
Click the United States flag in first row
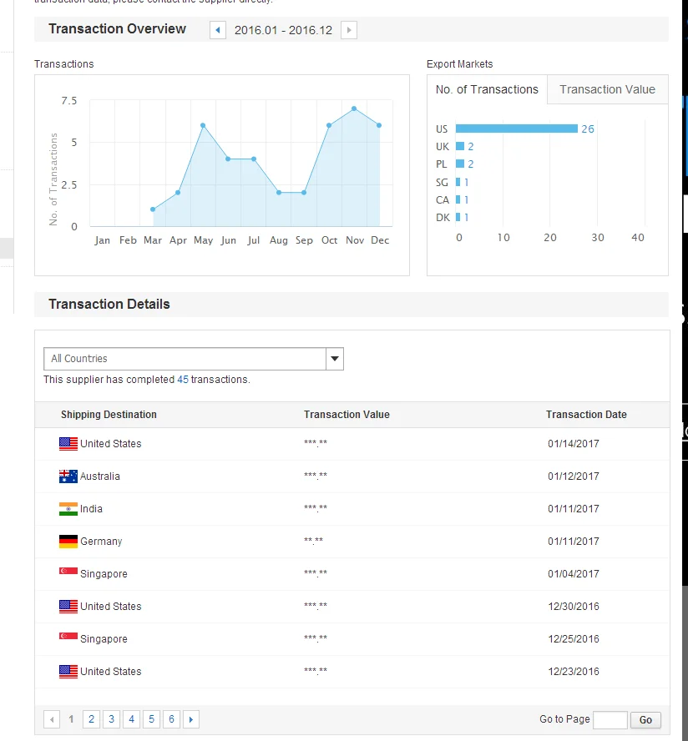tap(68, 444)
